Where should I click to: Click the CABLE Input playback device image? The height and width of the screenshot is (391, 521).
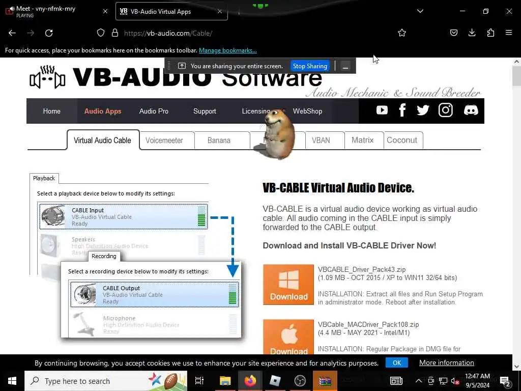pos(53,216)
